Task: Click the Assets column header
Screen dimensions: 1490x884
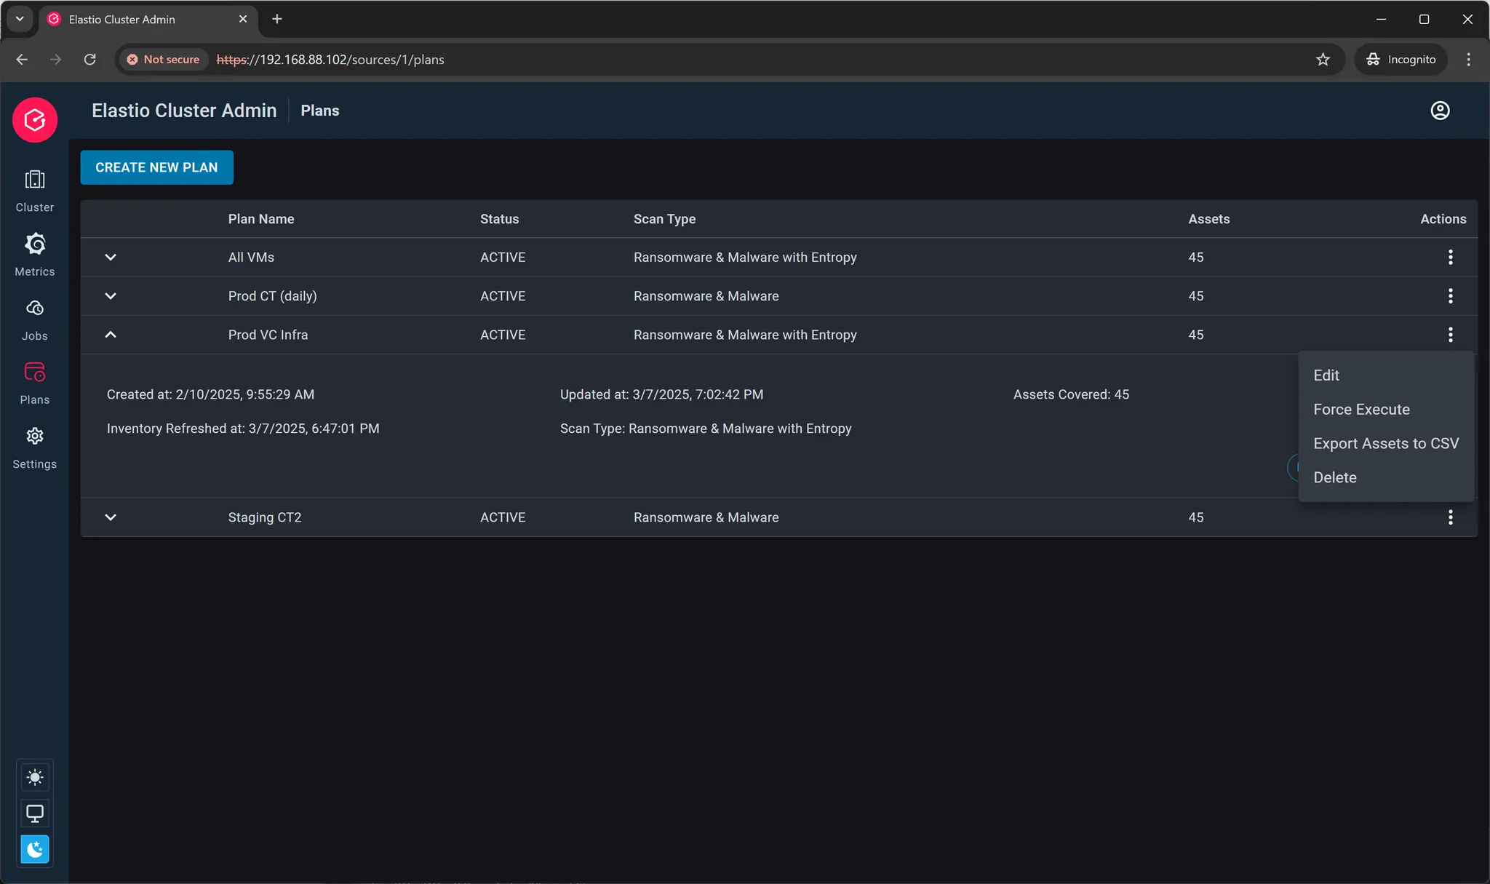Action: point(1208,219)
